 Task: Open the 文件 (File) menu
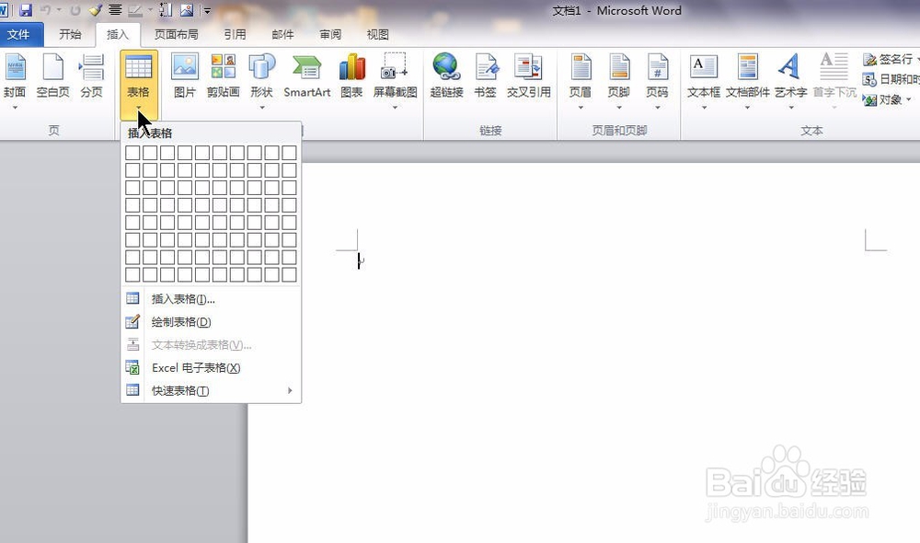[x=18, y=35]
